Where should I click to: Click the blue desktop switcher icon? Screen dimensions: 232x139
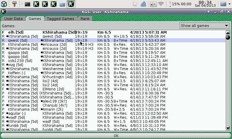tap(223, 4)
